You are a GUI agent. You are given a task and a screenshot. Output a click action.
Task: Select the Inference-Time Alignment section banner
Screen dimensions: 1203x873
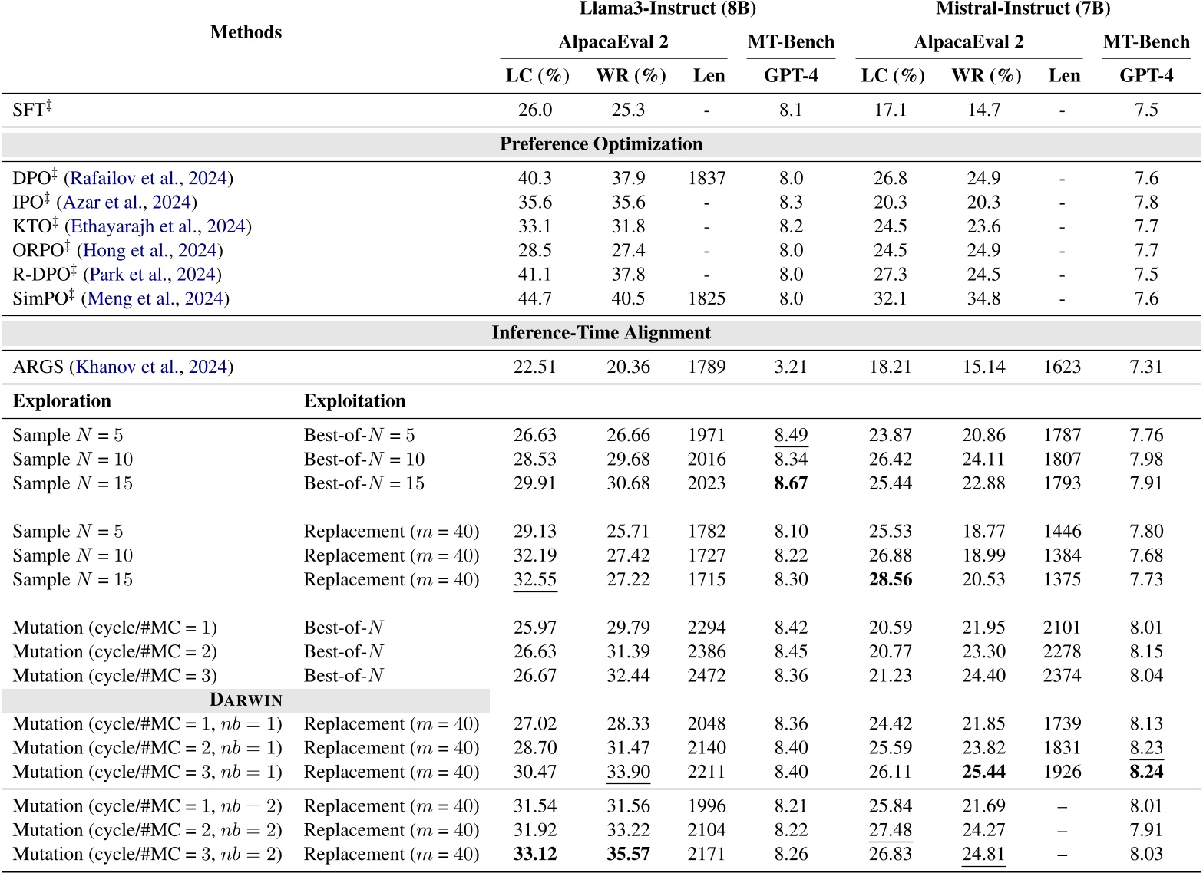(601, 332)
